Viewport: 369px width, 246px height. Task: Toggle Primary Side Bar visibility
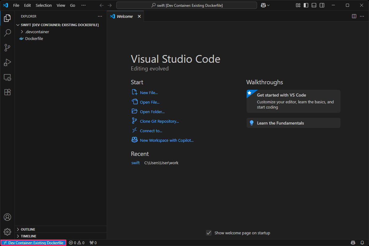tap(306, 5)
